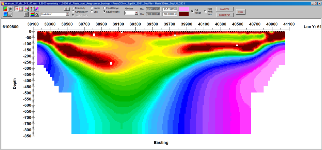Click the blue gradient contour icon
Screen dimensions: 322x150
[x=6, y=14]
